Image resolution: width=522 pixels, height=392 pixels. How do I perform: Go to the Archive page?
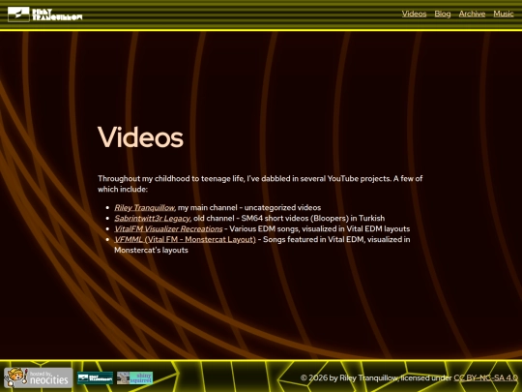(472, 14)
